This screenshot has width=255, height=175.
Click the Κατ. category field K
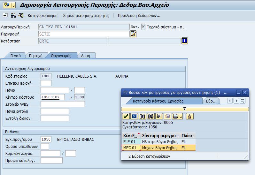[143, 27]
